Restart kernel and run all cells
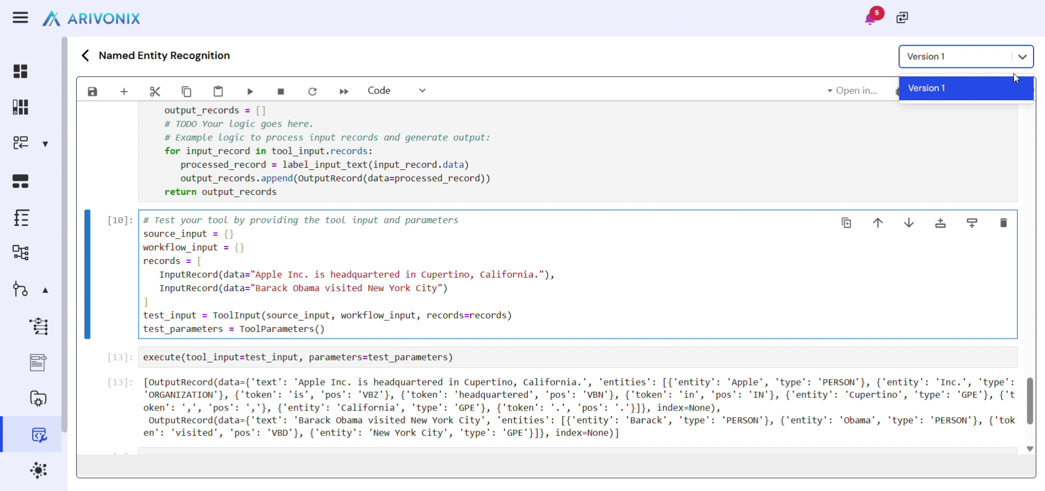 pyautogui.click(x=344, y=91)
